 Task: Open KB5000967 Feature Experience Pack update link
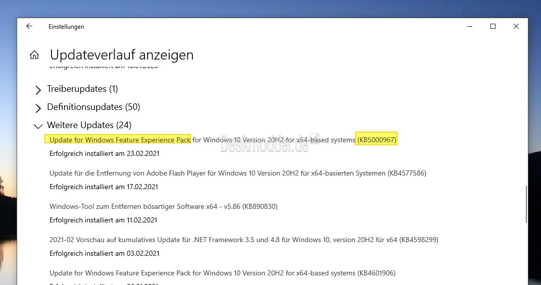pos(223,140)
